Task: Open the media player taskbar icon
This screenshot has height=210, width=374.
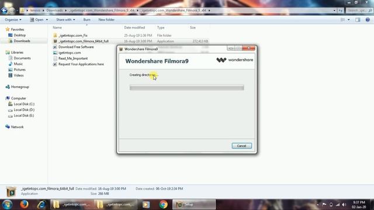Action: 146,205
